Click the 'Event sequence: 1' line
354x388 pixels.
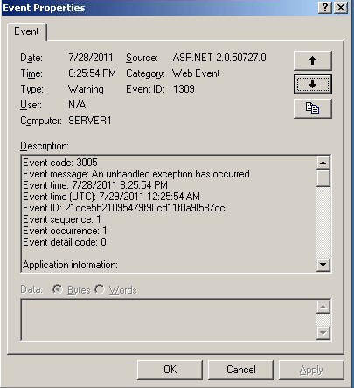(62, 219)
